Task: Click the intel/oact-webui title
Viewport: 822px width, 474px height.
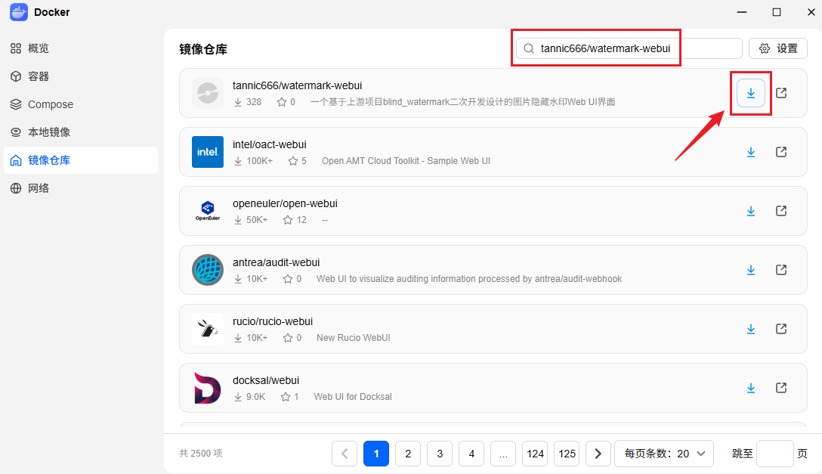Action: point(270,144)
